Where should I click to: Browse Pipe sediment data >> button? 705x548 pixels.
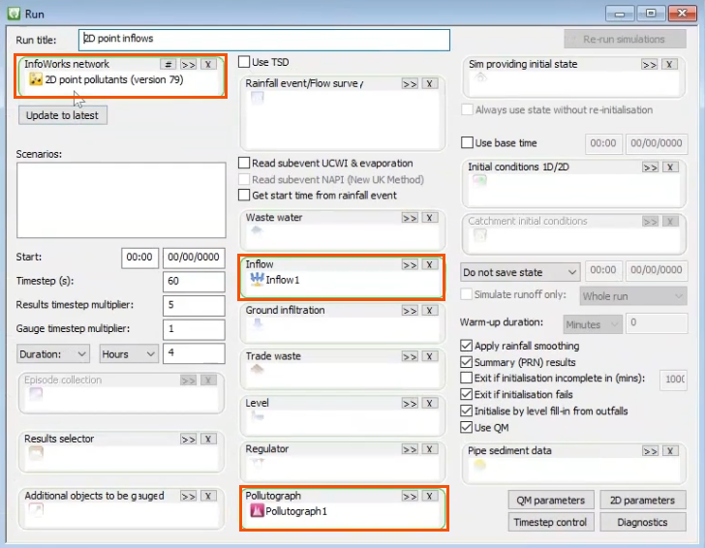[650, 451]
